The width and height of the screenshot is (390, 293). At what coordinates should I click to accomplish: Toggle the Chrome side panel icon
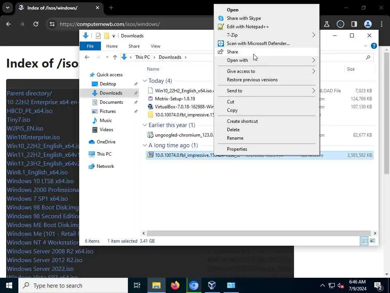pyautogui.click(x=354, y=24)
